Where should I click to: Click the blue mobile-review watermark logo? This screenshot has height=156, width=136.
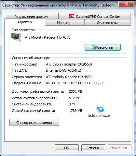pos(100,110)
